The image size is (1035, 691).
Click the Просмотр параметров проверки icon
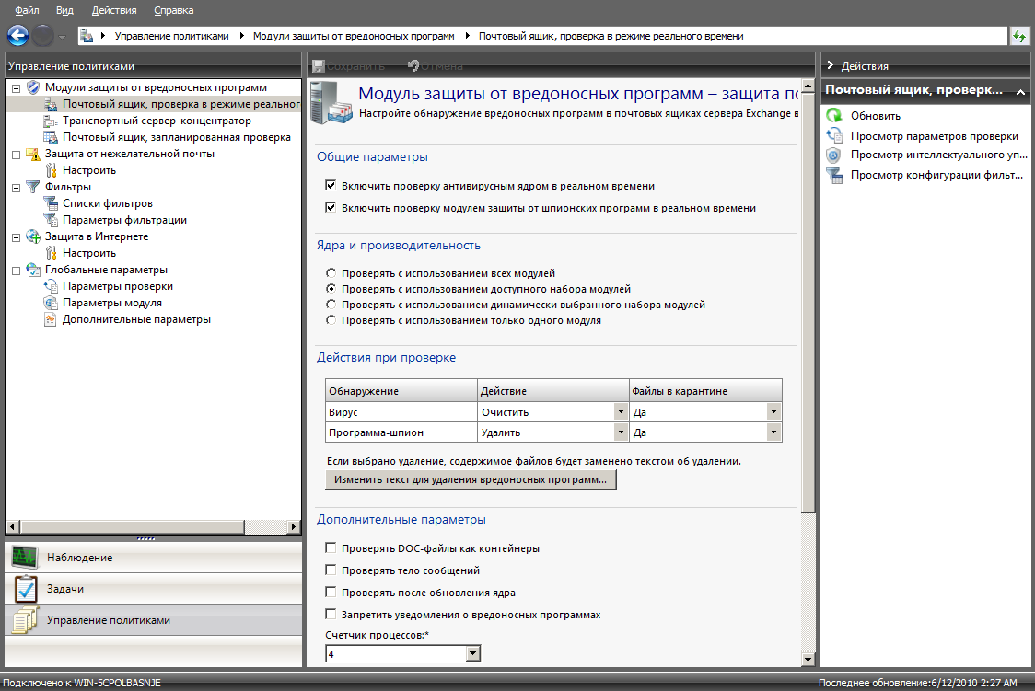(x=834, y=136)
